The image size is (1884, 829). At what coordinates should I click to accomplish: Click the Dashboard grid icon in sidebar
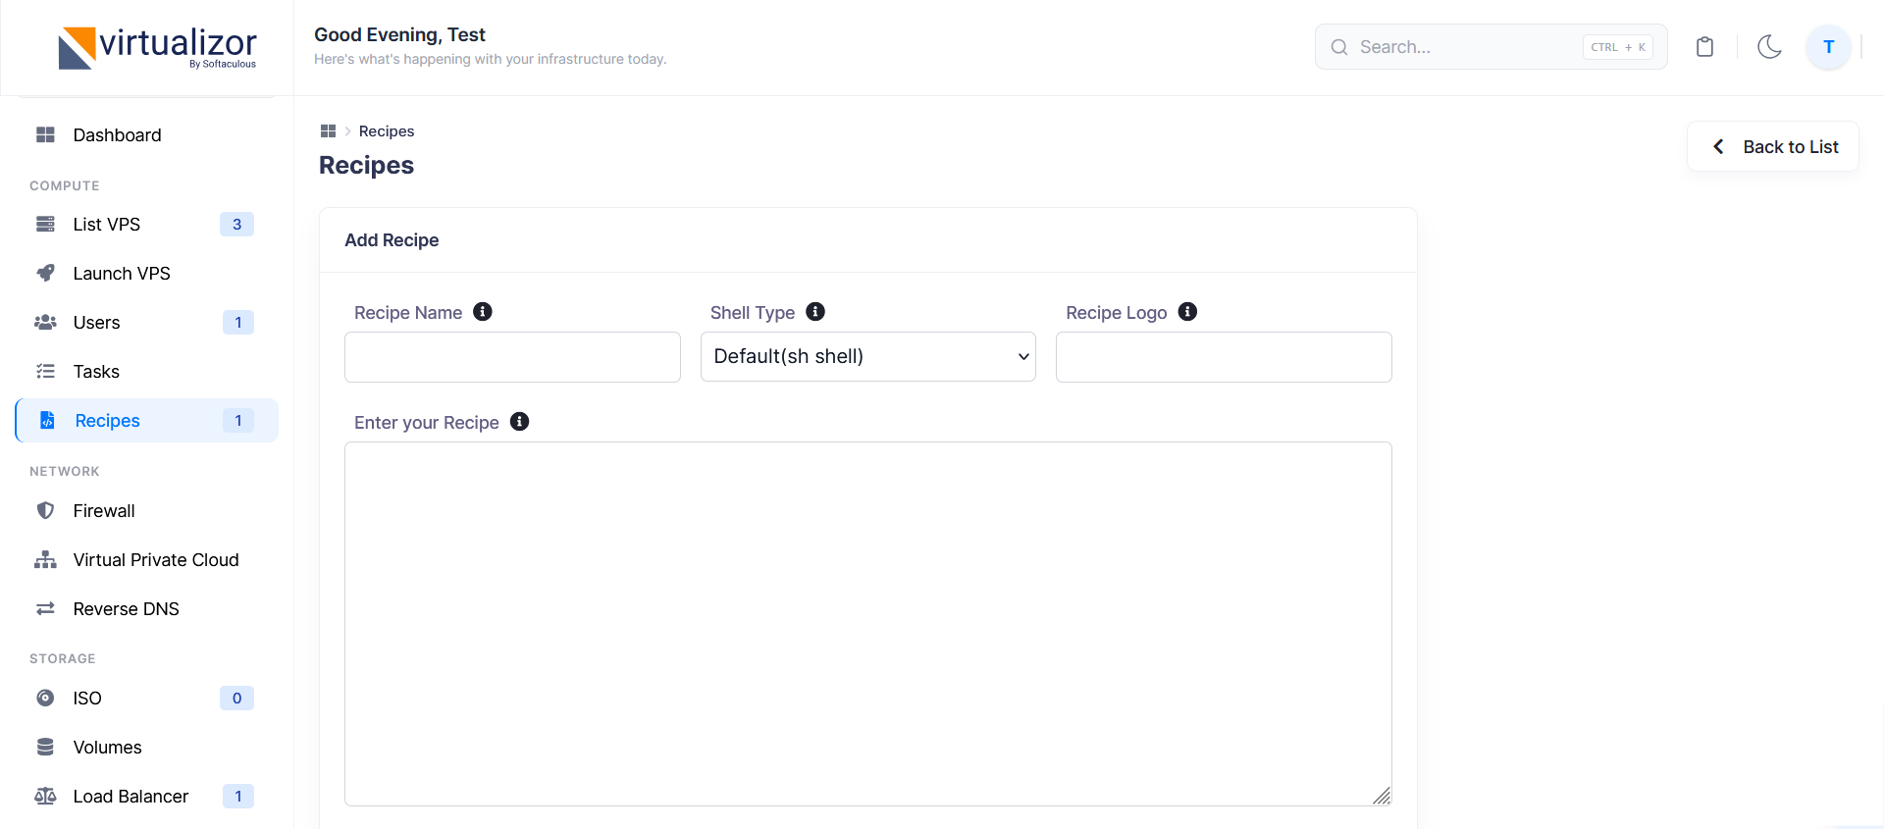(x=45, y=135)
